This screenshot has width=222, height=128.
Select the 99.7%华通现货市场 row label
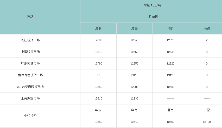30,87
